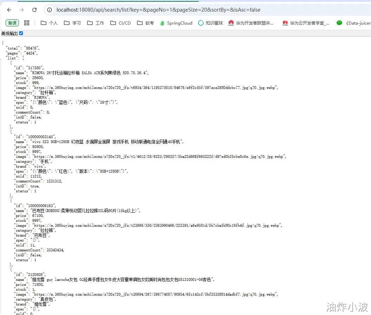Click the RIMOWA 26寸托运箱拉杆箱 name line
371x315 pixels.
pos(81,73)
